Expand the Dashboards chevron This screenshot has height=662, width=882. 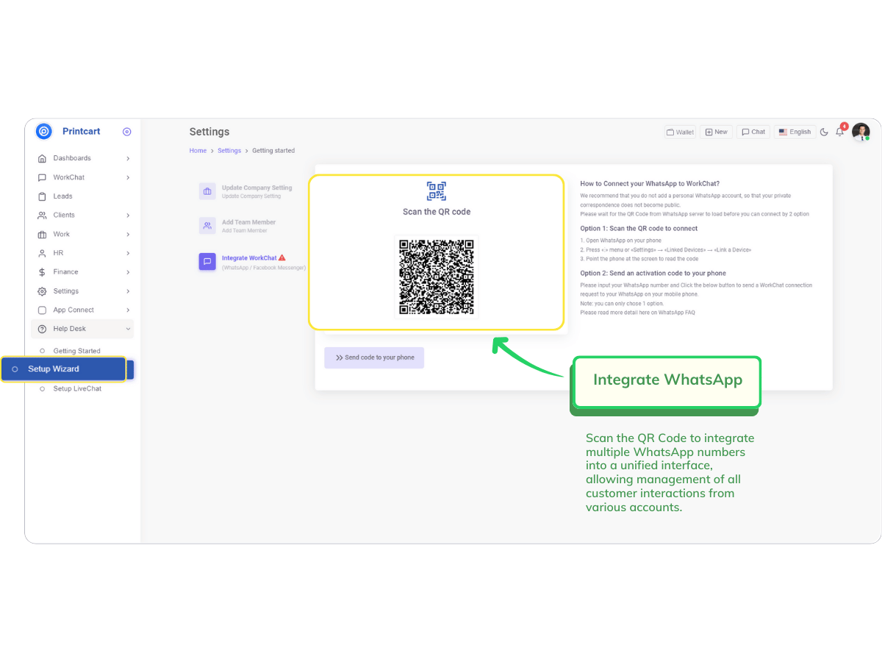click(128, 158)
